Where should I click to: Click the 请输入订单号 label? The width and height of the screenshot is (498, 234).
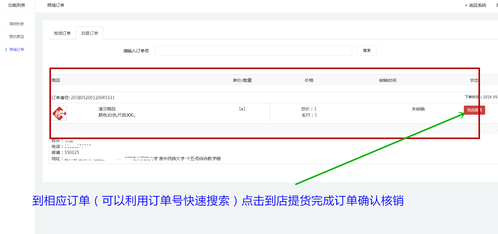[136, 51]
